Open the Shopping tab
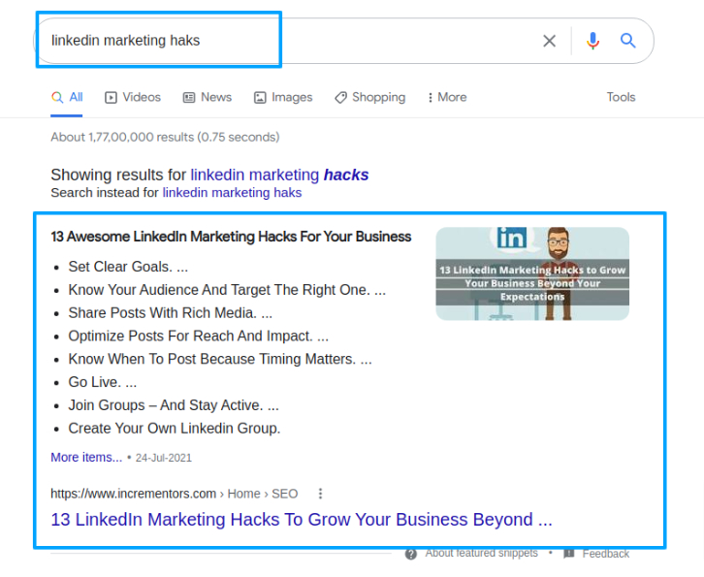This screenshot has height=577, width=704. tap(370, 97)
